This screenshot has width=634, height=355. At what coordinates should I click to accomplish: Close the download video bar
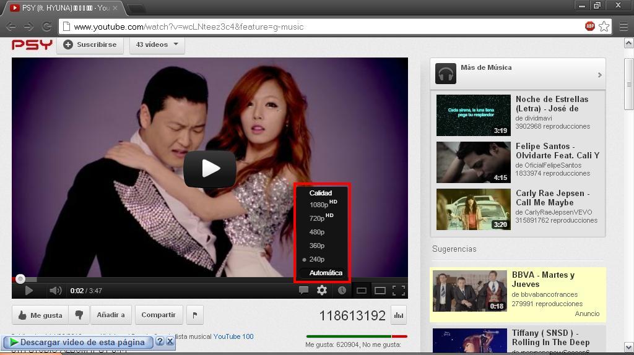(170, 341)
